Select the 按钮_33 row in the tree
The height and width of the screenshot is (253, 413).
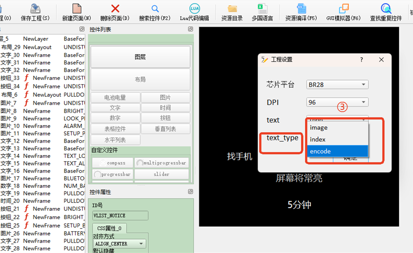click(x=42, y=78)
